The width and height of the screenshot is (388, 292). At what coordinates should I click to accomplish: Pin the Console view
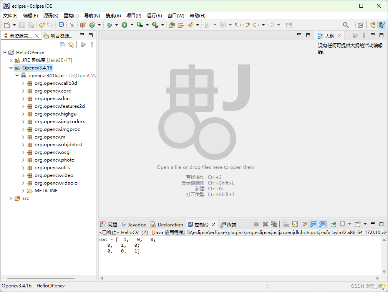click(332, 224)
